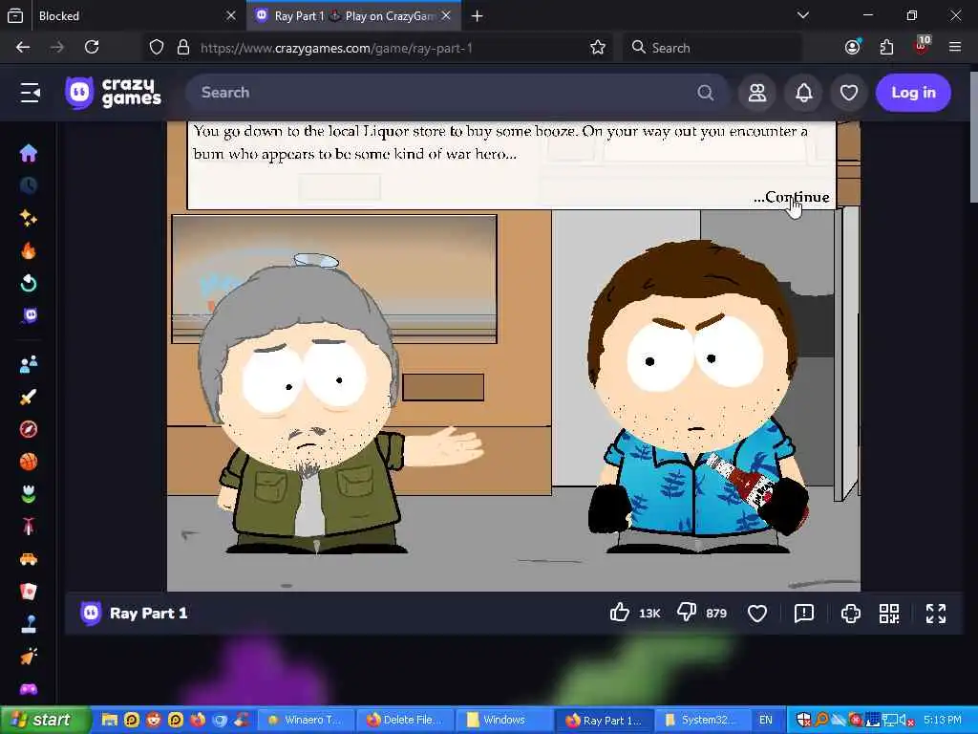
Task: Open Firefox View icon
Action: (15, 16)
